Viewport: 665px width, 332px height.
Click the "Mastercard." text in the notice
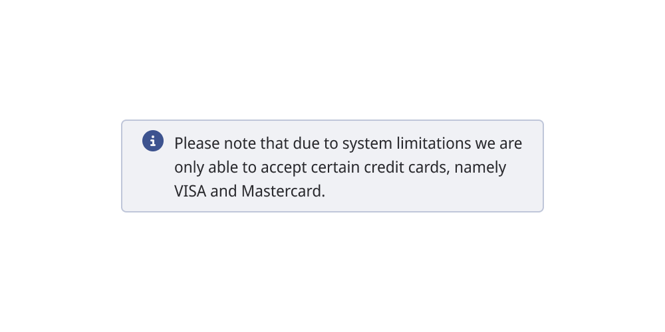tap(283, 191)
